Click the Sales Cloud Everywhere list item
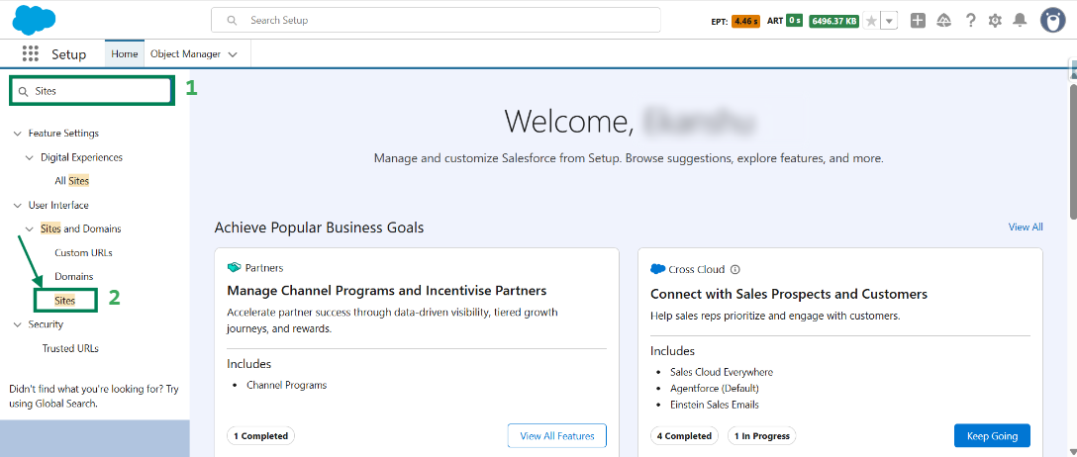Viewport: 1077px width, 457px height. [722, 372]
